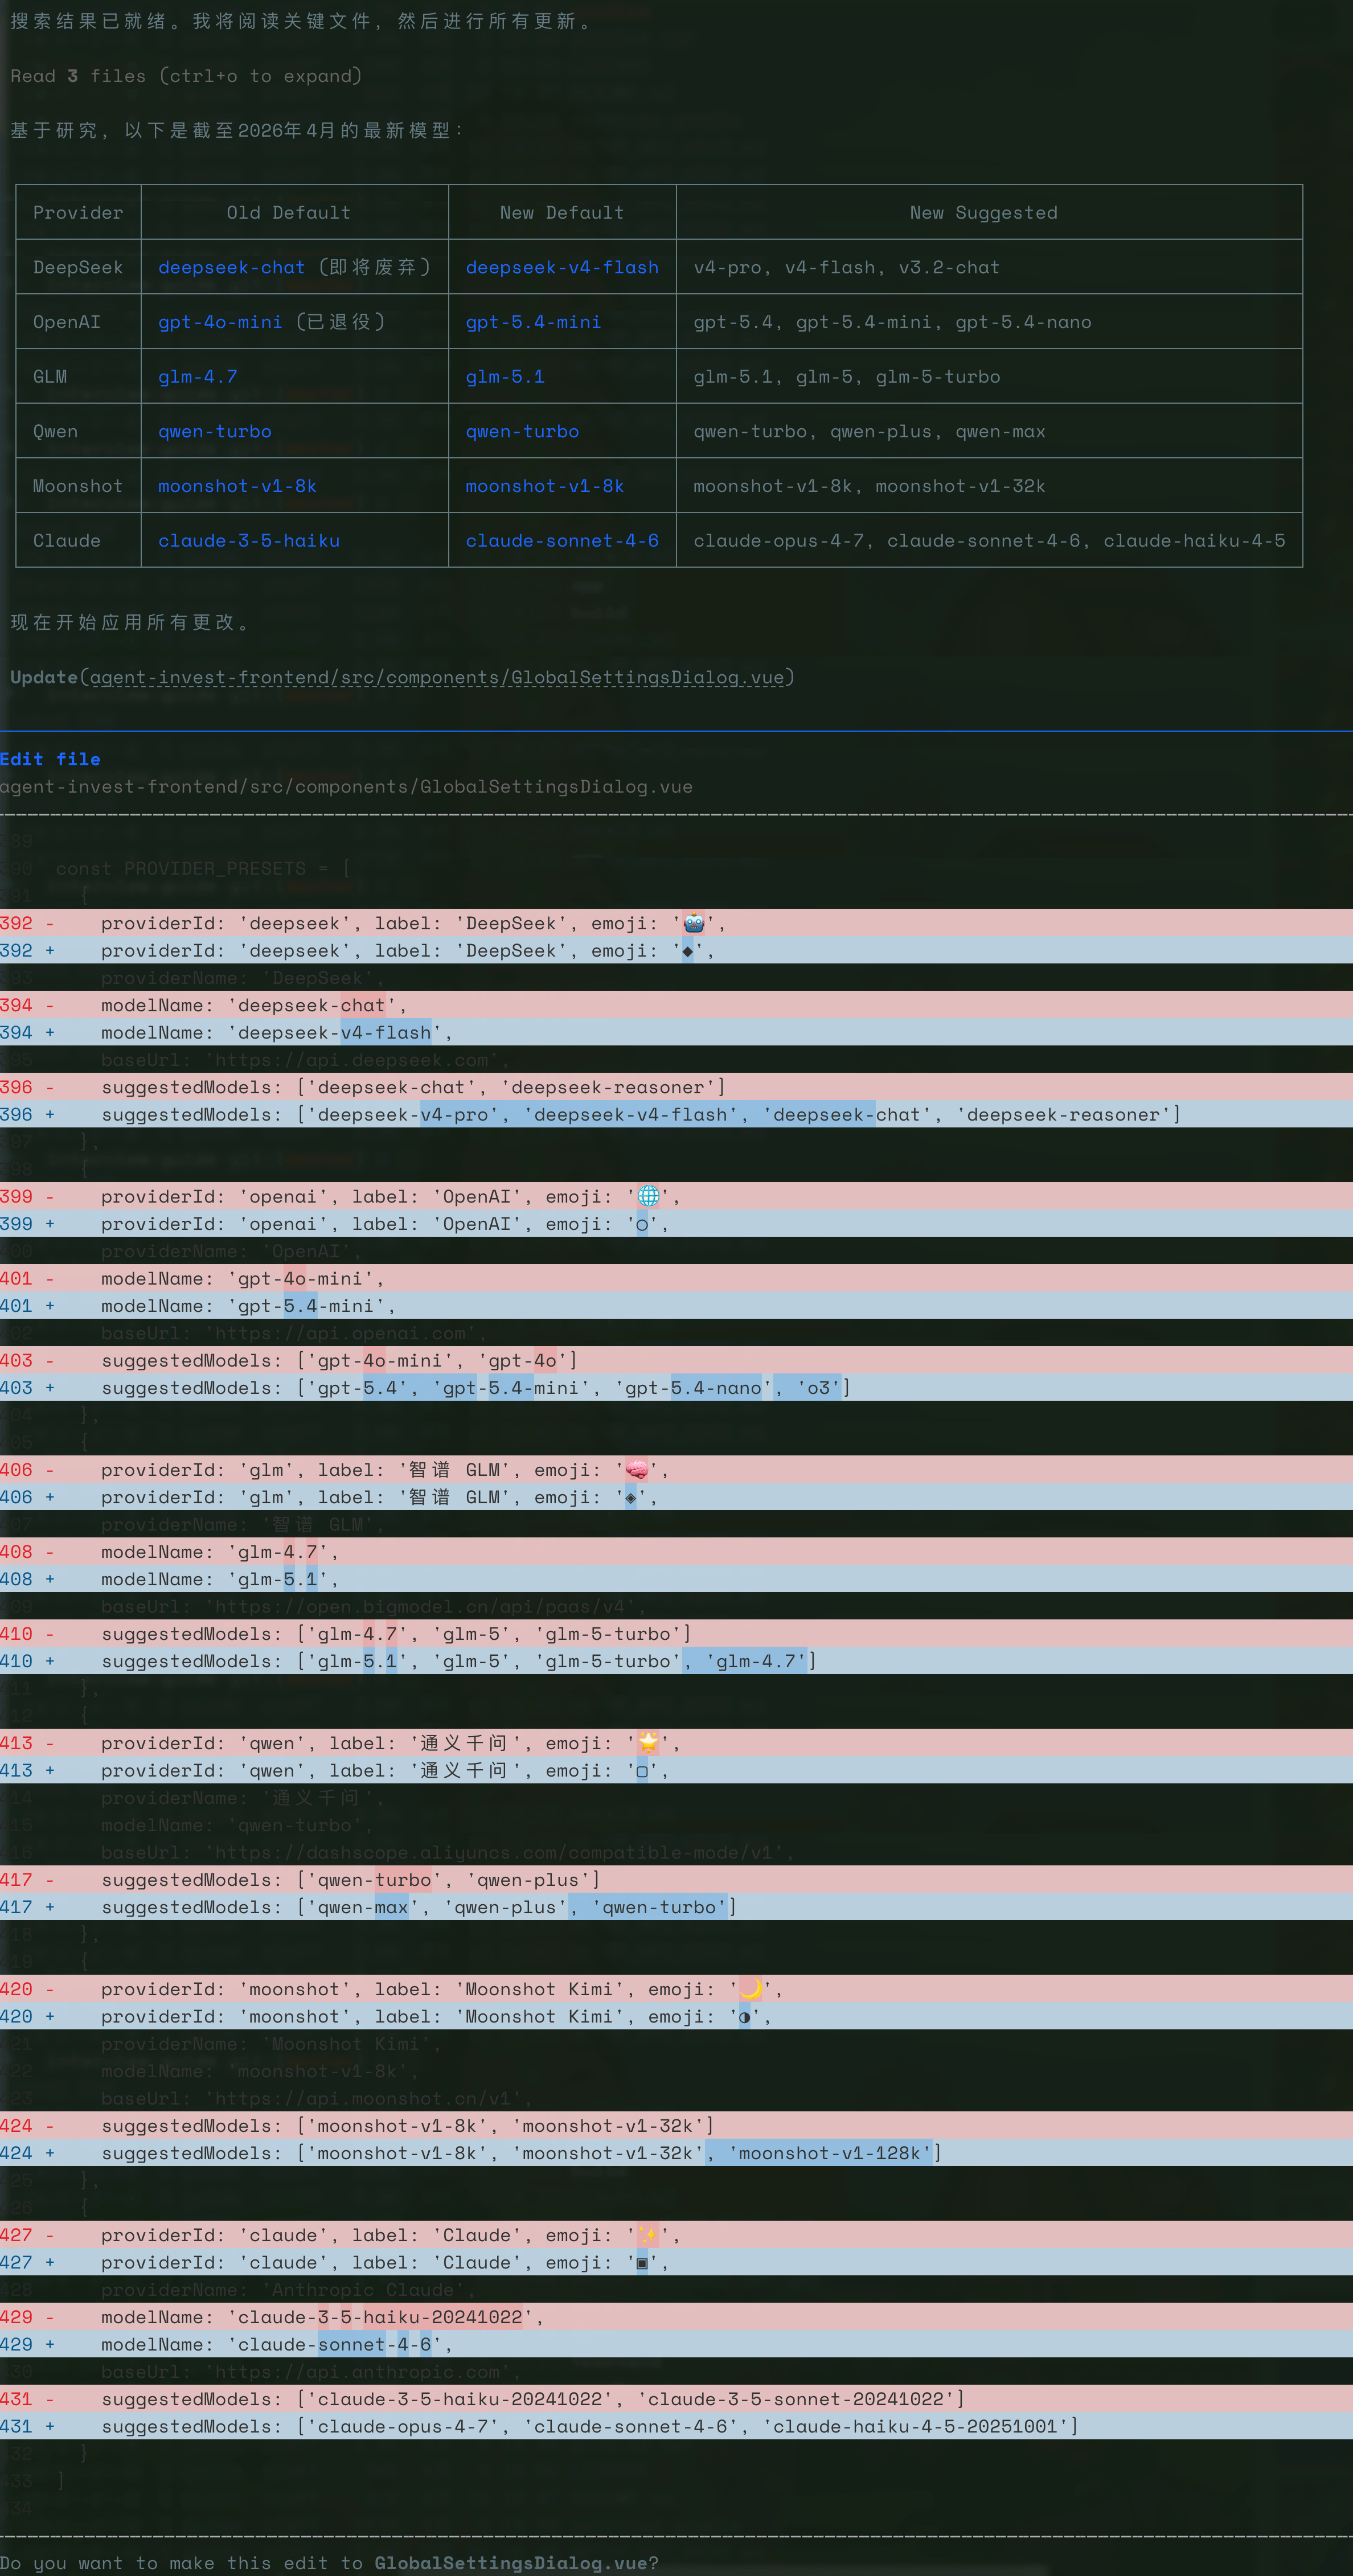Click removed line 417 with Qwen suggestedModels

point(676,1879)
